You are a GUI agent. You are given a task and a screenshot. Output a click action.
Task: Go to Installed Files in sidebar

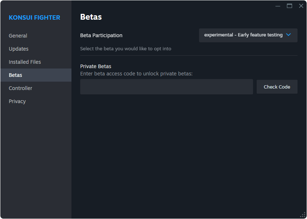tap(25, 62)
